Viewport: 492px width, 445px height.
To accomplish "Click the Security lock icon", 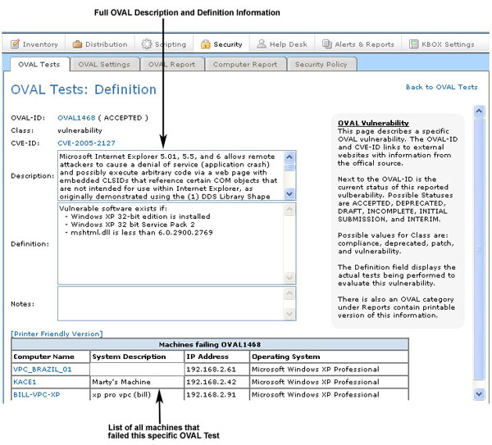I will (206, 44).
